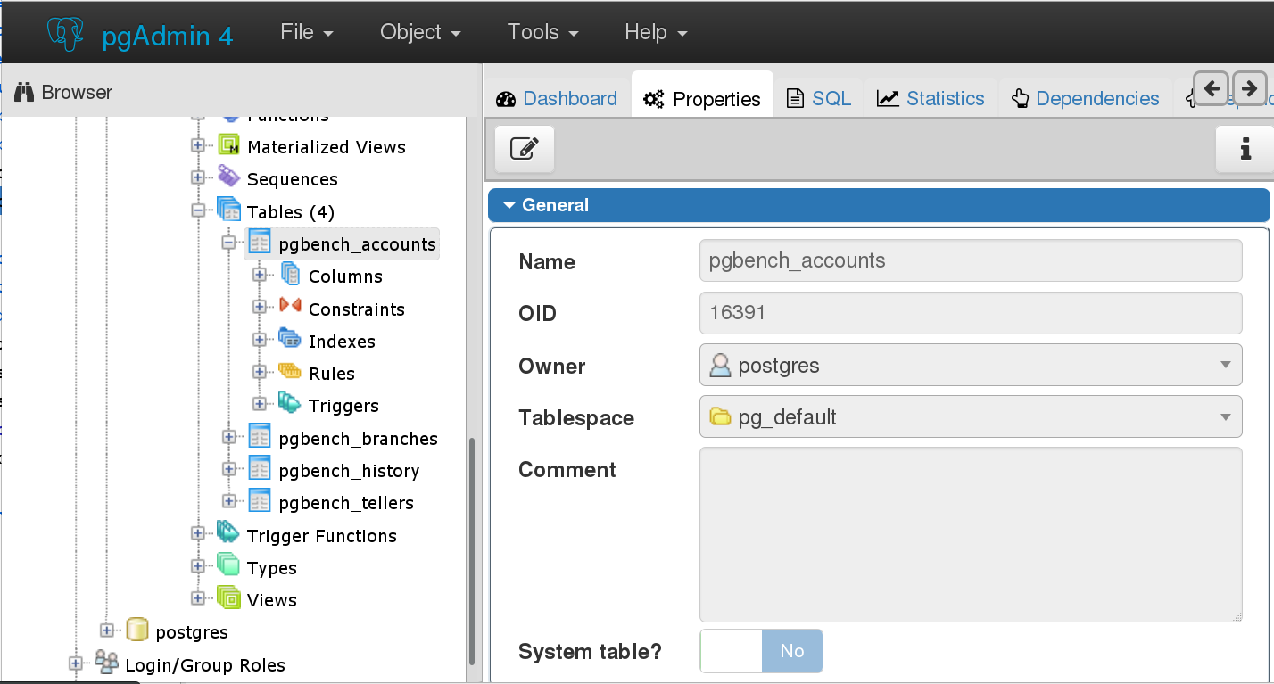Click the Indexes node icon
Image resolution: width=1274 pixels, height=684 pixels.
[x=290, y=339]
